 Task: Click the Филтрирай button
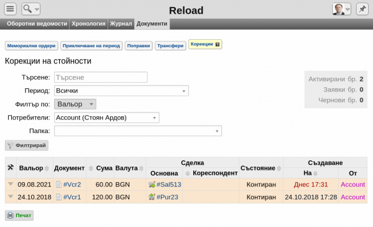[27, 146]
